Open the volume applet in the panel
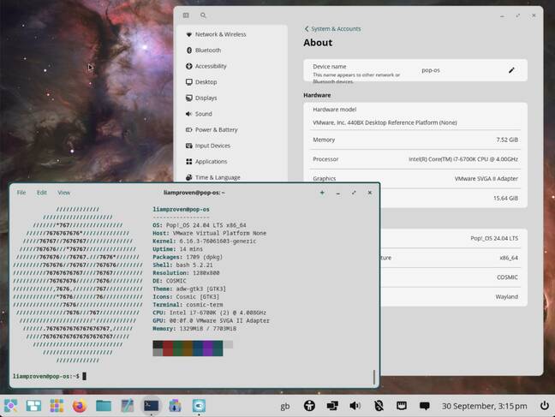This screenshot has width=555, height=417. [x=355, y=406]
